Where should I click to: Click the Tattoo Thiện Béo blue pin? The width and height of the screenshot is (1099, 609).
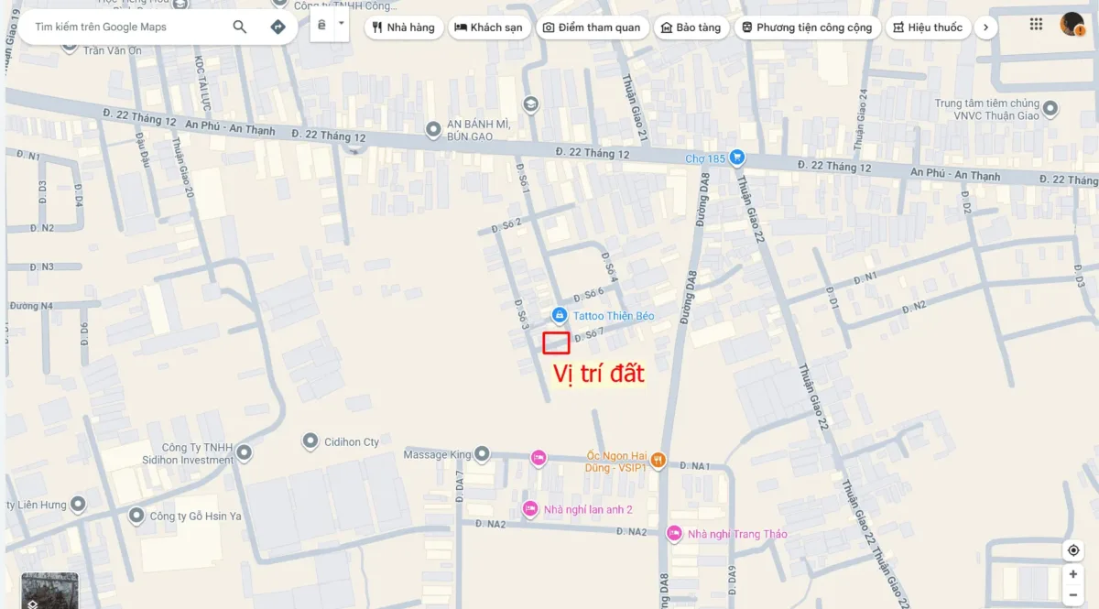559,315
